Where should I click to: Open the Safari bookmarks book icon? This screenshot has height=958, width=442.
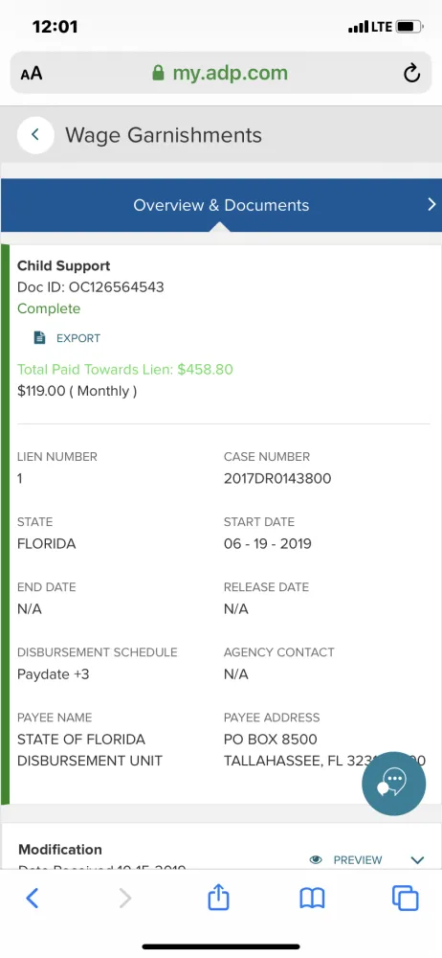click(x=312, y=899)
